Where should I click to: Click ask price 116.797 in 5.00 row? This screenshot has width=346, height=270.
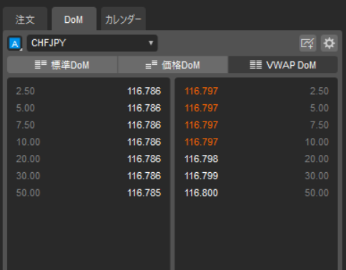[202, 108]
